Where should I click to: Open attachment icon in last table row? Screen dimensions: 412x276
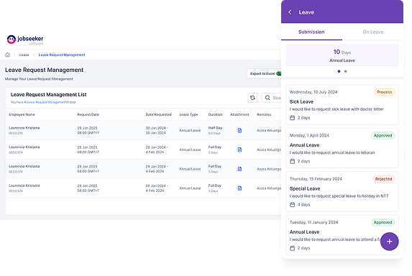coord(239,188)
